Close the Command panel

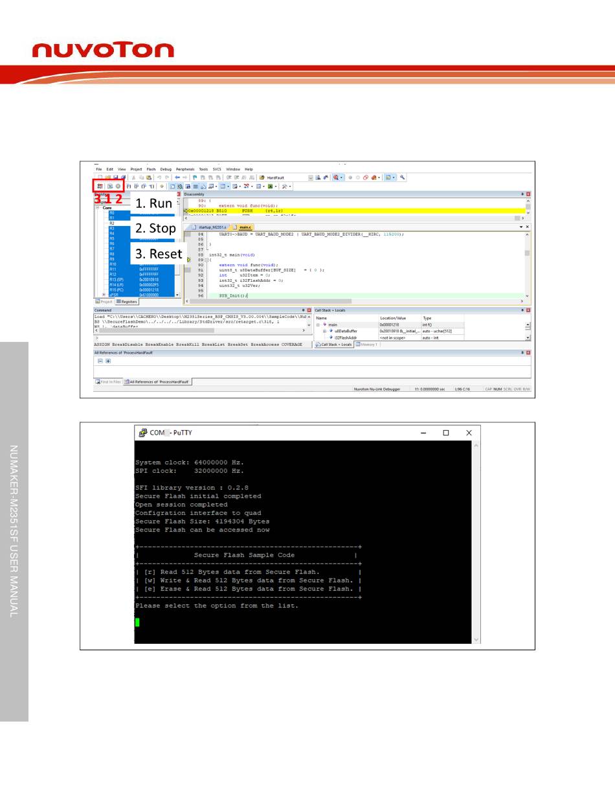coord(309,310)
